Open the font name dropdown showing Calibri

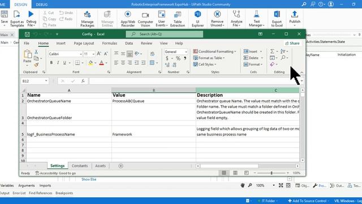[81, 54]
